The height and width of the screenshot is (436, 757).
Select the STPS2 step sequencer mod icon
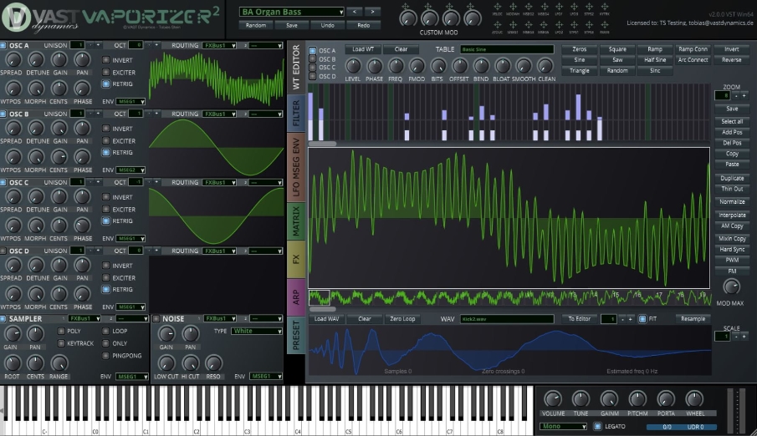click(589, 7)
